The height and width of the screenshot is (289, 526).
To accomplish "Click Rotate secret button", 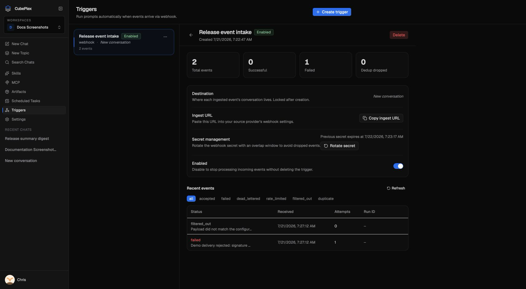I will [340, 146].
